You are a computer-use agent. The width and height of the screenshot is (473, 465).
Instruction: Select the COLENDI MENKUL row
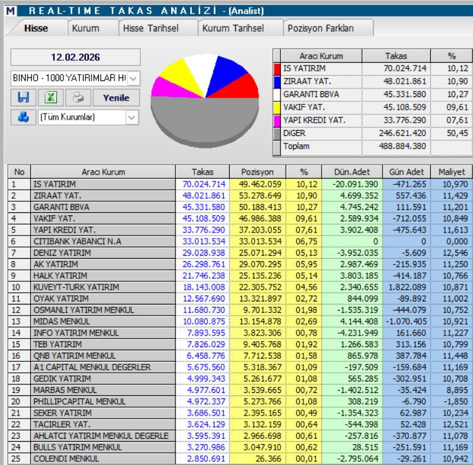click(240, 459)
